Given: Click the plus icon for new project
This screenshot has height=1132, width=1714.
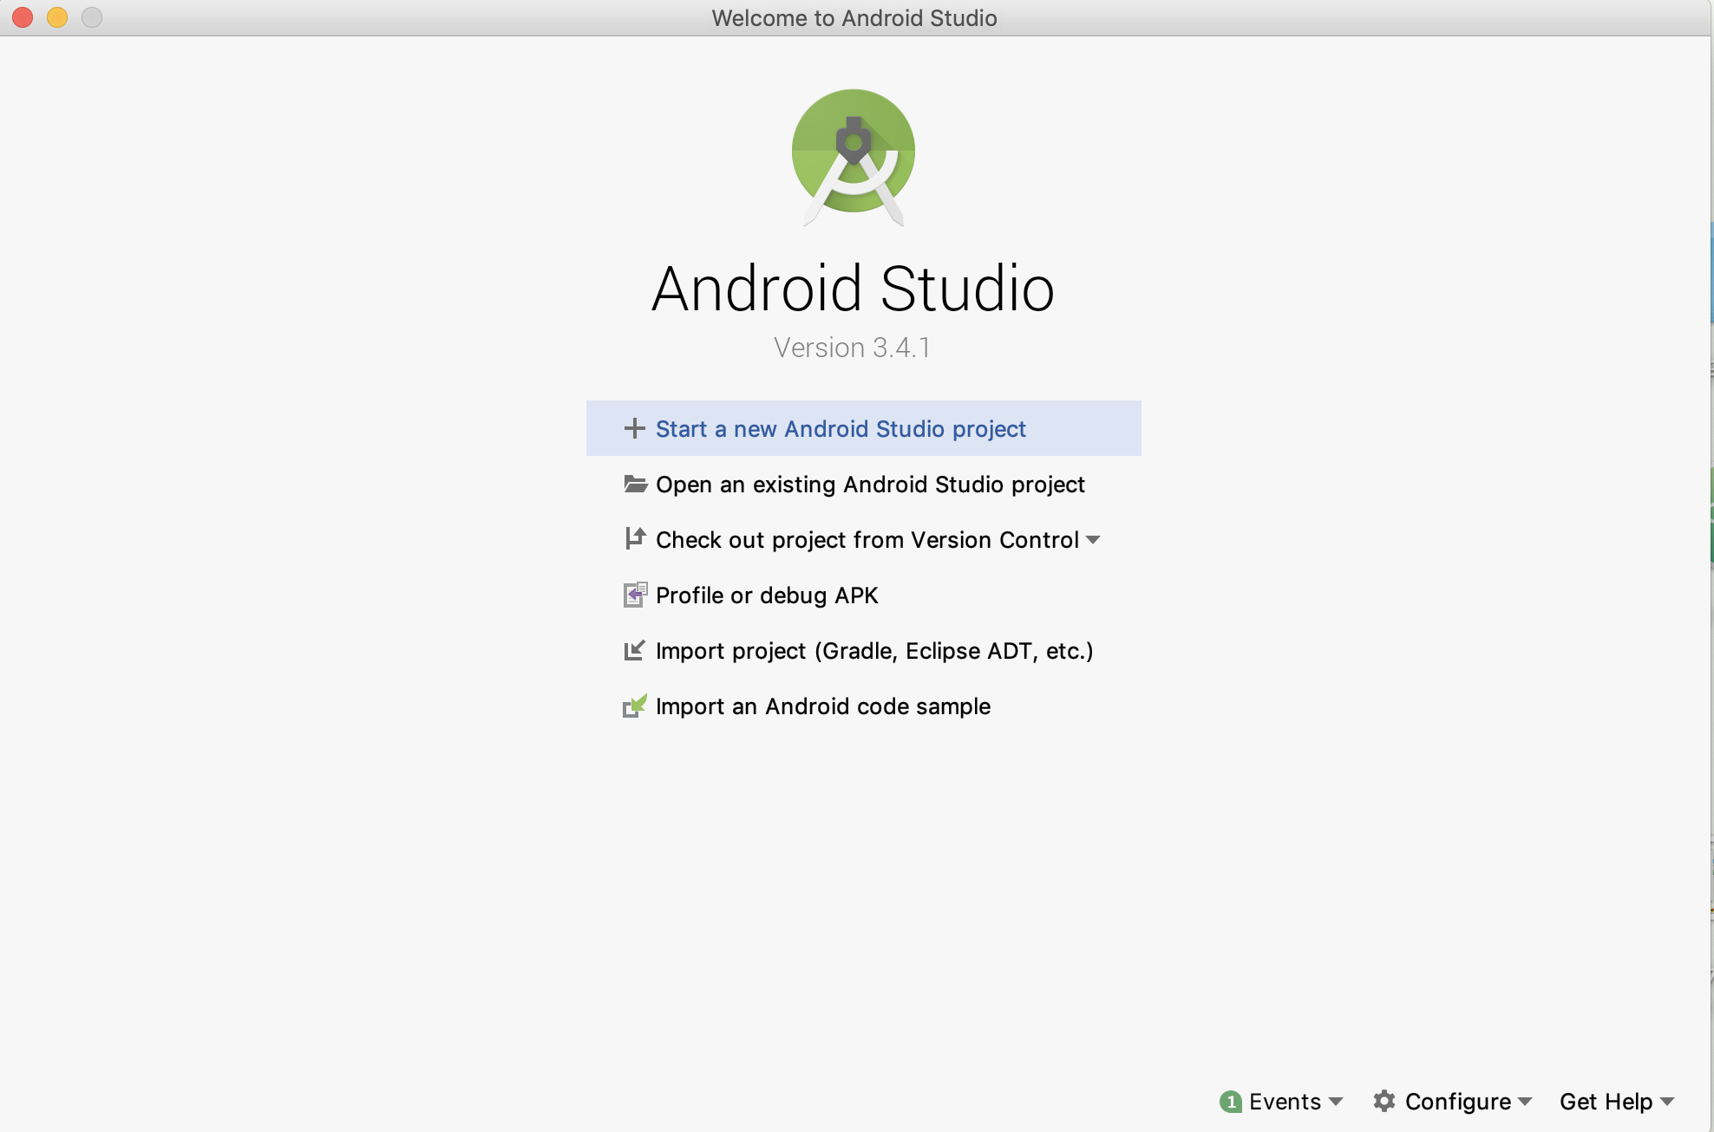Looking at the screenshot, I should click(634, 428).
